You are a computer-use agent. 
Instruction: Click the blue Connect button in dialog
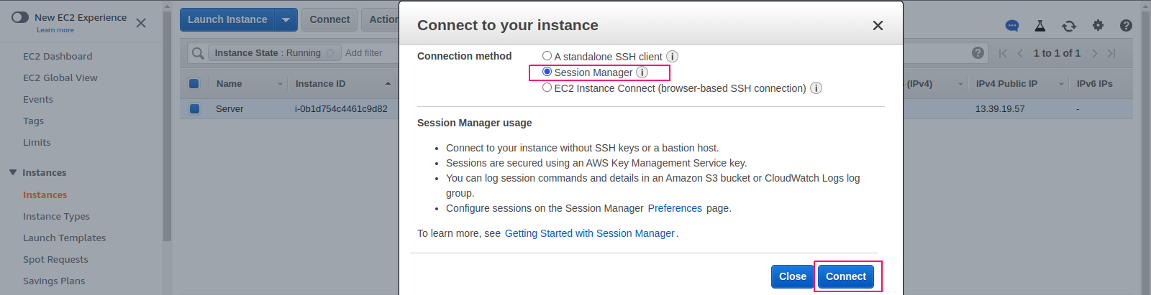click(x=846, y=276)
